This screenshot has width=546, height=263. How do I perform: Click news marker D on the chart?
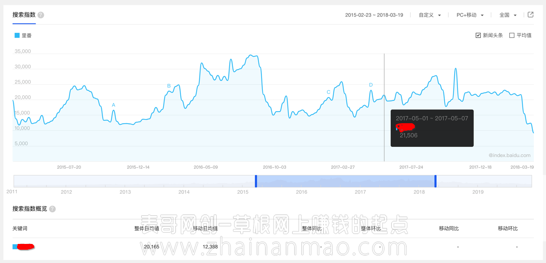tap(371, 85)
